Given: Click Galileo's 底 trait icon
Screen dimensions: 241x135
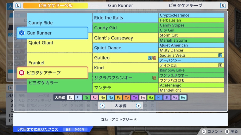Looking at the screenshot, I should coord(154,58).
